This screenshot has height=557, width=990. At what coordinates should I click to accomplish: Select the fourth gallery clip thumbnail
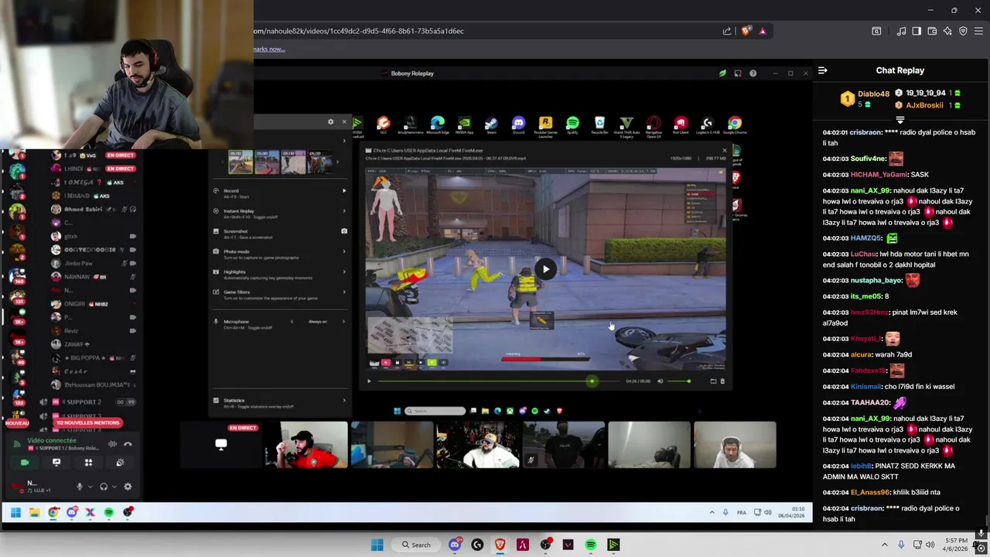[319, 162]
